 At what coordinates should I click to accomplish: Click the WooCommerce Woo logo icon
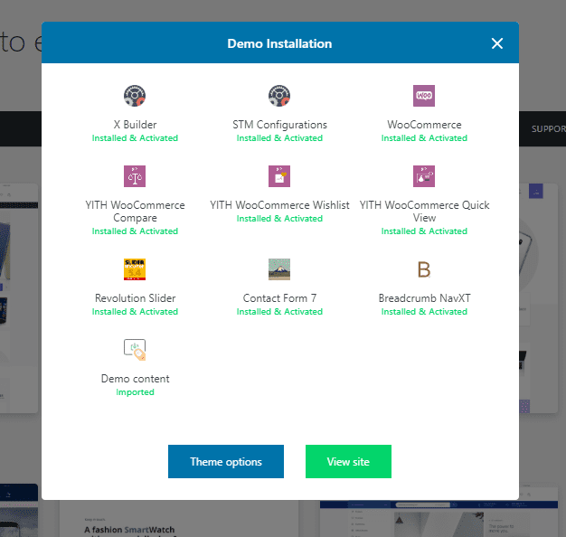click(x=424, y=96)
